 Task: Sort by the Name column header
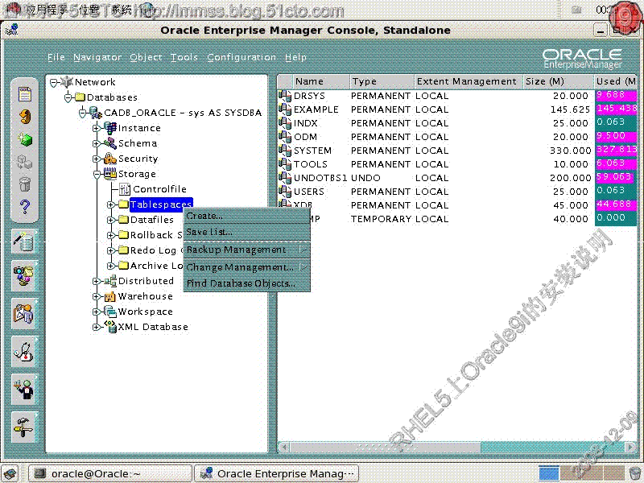click(320, 81)
